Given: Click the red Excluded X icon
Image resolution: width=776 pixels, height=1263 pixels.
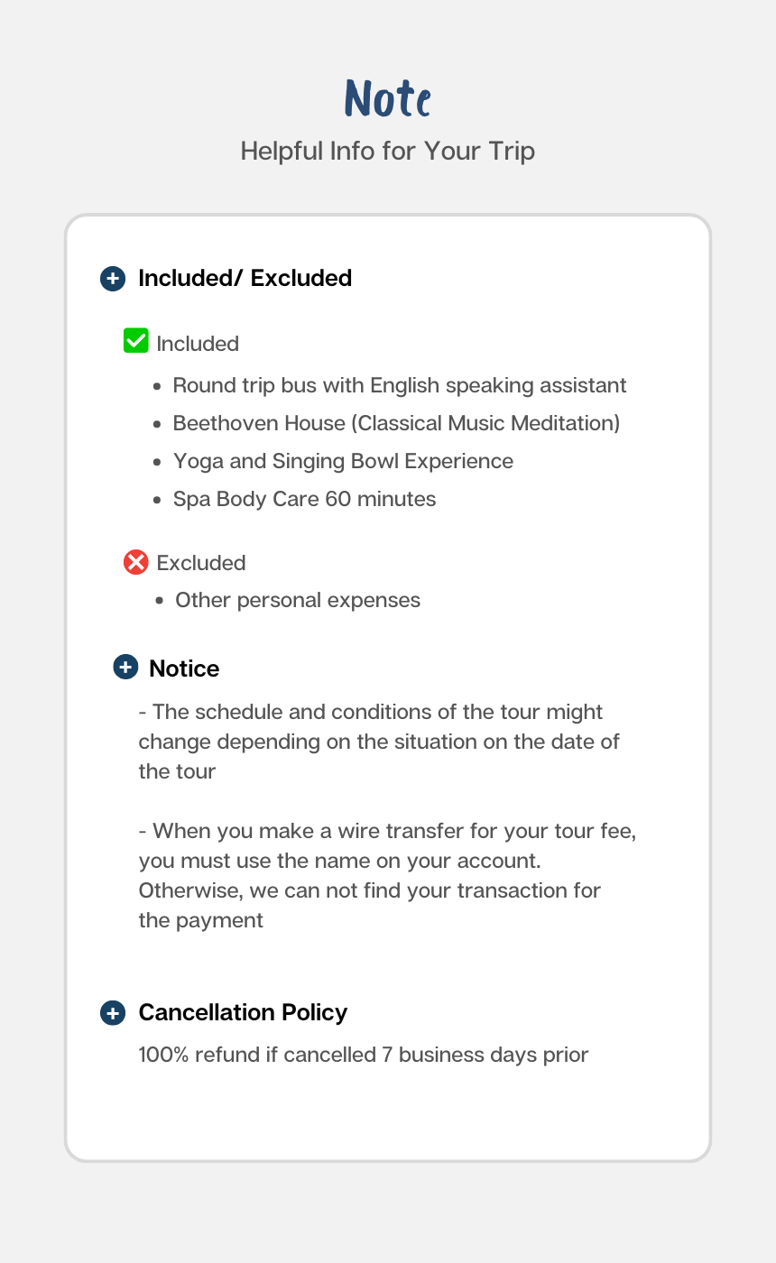Looking at the screenshot, I should 135,563.
